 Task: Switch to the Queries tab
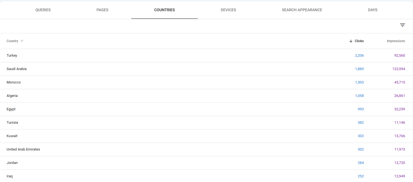[43, 10]
